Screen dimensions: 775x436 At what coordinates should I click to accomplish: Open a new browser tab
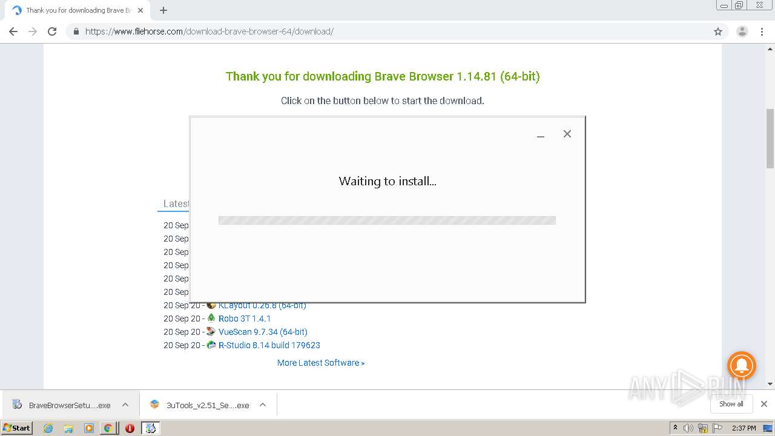click(x=163, y=10)
